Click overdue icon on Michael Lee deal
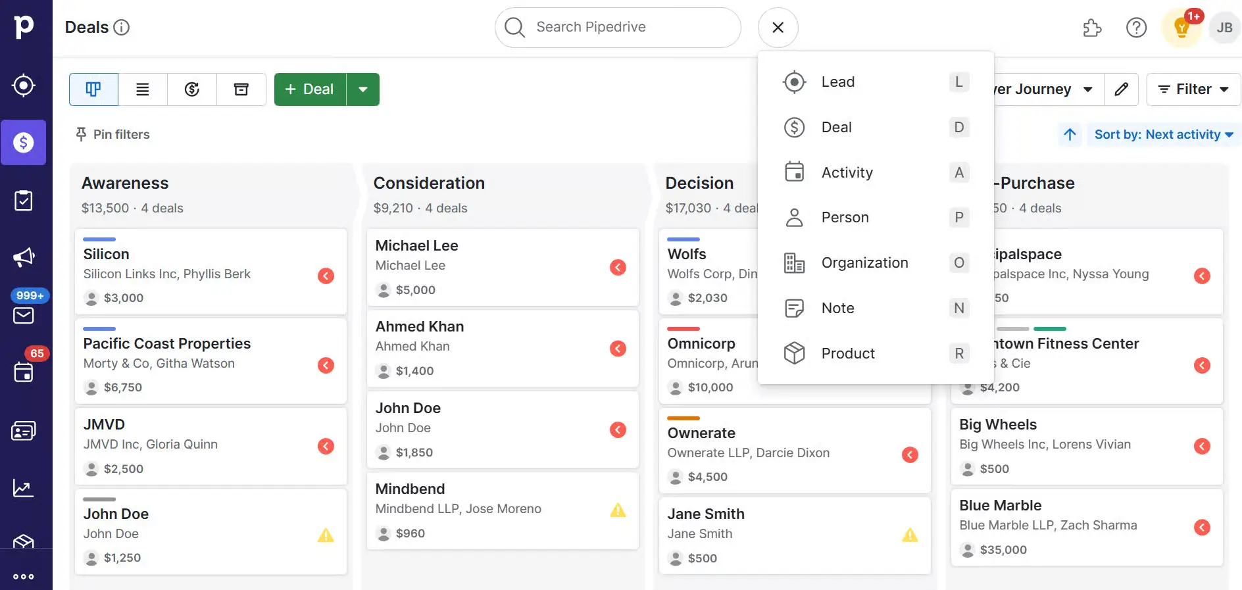 point(618,267)
